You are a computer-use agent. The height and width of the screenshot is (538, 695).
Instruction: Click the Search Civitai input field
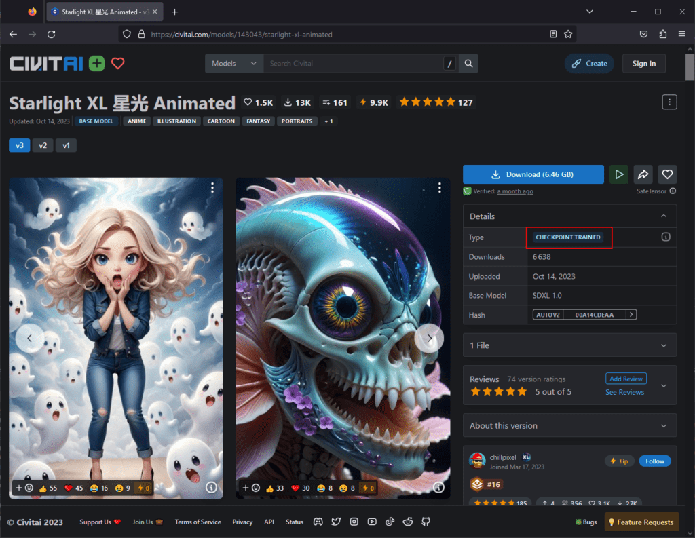coord(353,64)
